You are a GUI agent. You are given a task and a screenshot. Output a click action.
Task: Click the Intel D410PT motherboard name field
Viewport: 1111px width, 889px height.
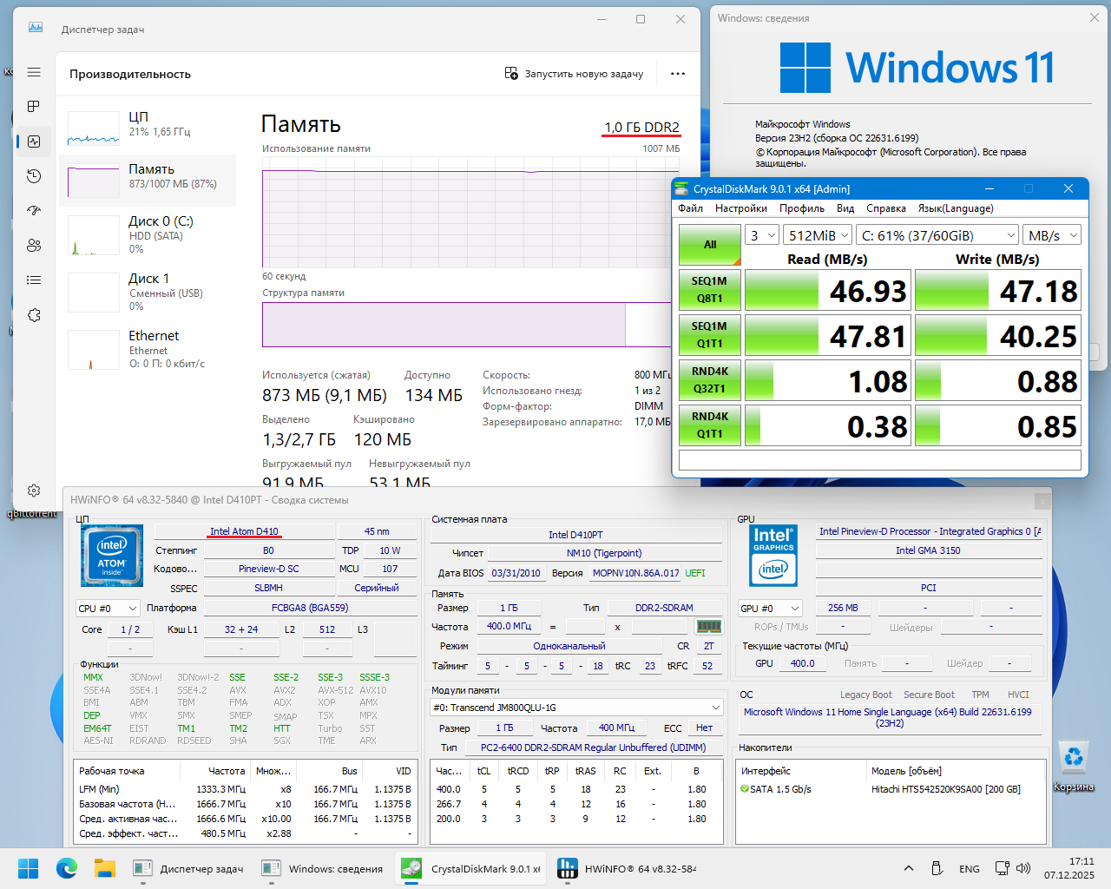pos(575,535)
